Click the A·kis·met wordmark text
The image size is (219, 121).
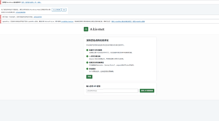97,29
